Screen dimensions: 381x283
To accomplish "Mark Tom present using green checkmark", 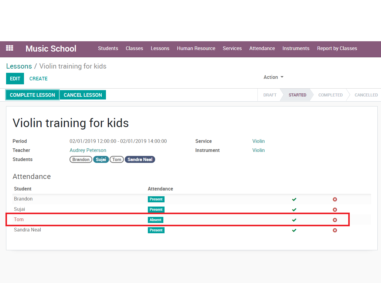I will pyautogui.click(x=294, y=220).
